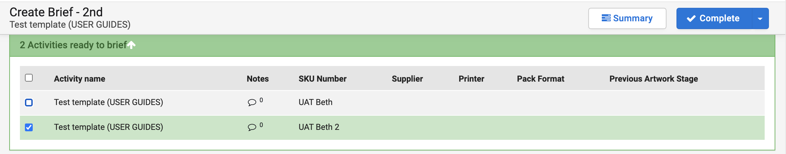The height and width of the screenshot is (154, 786).
Task: Click the Pack Format column header
Action: (x=540, y=79)
